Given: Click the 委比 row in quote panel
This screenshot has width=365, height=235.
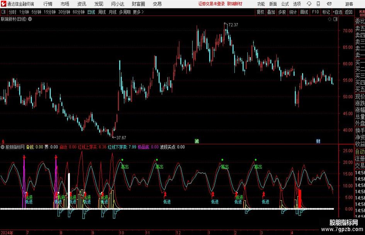Looking at the screenshot, I should click(360, 21).
